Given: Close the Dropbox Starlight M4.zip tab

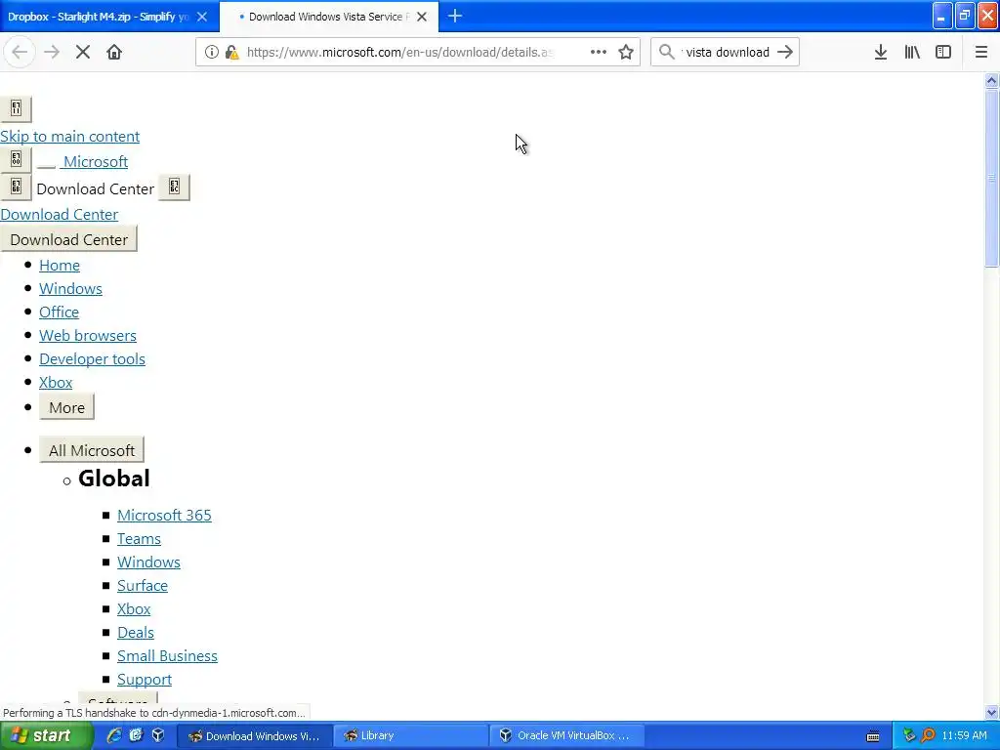Looking at the screenshot, I should (x=202, y=17).
